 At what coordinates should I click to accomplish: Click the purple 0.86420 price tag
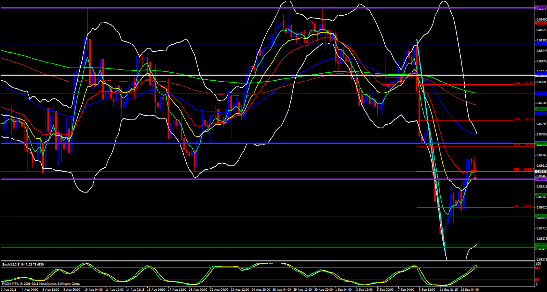(541, 179)
